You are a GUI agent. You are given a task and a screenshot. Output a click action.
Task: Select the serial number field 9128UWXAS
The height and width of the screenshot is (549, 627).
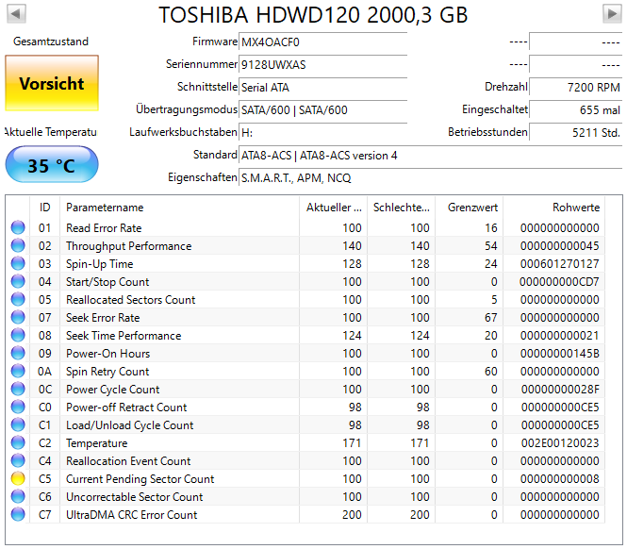[323, 64]
